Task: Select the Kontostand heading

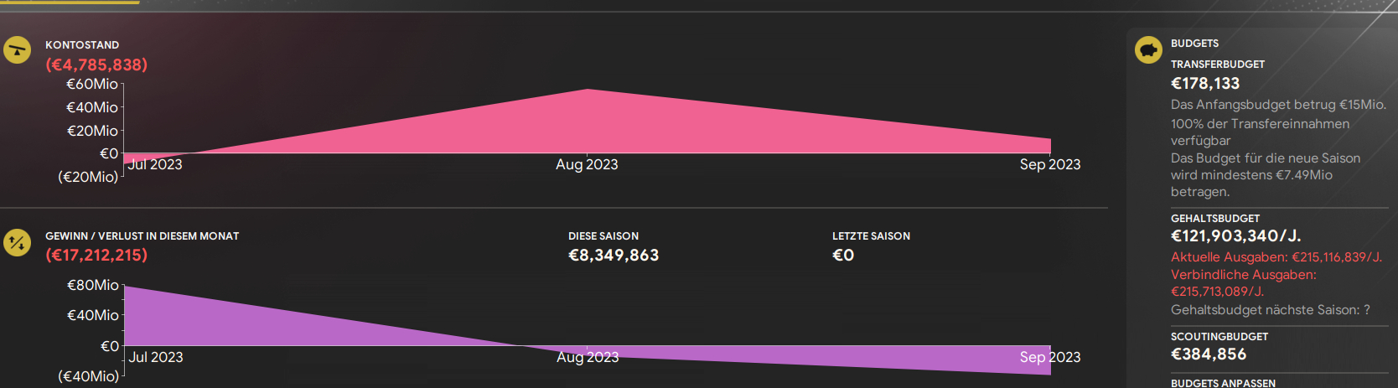Action: [x=82, y=45]
